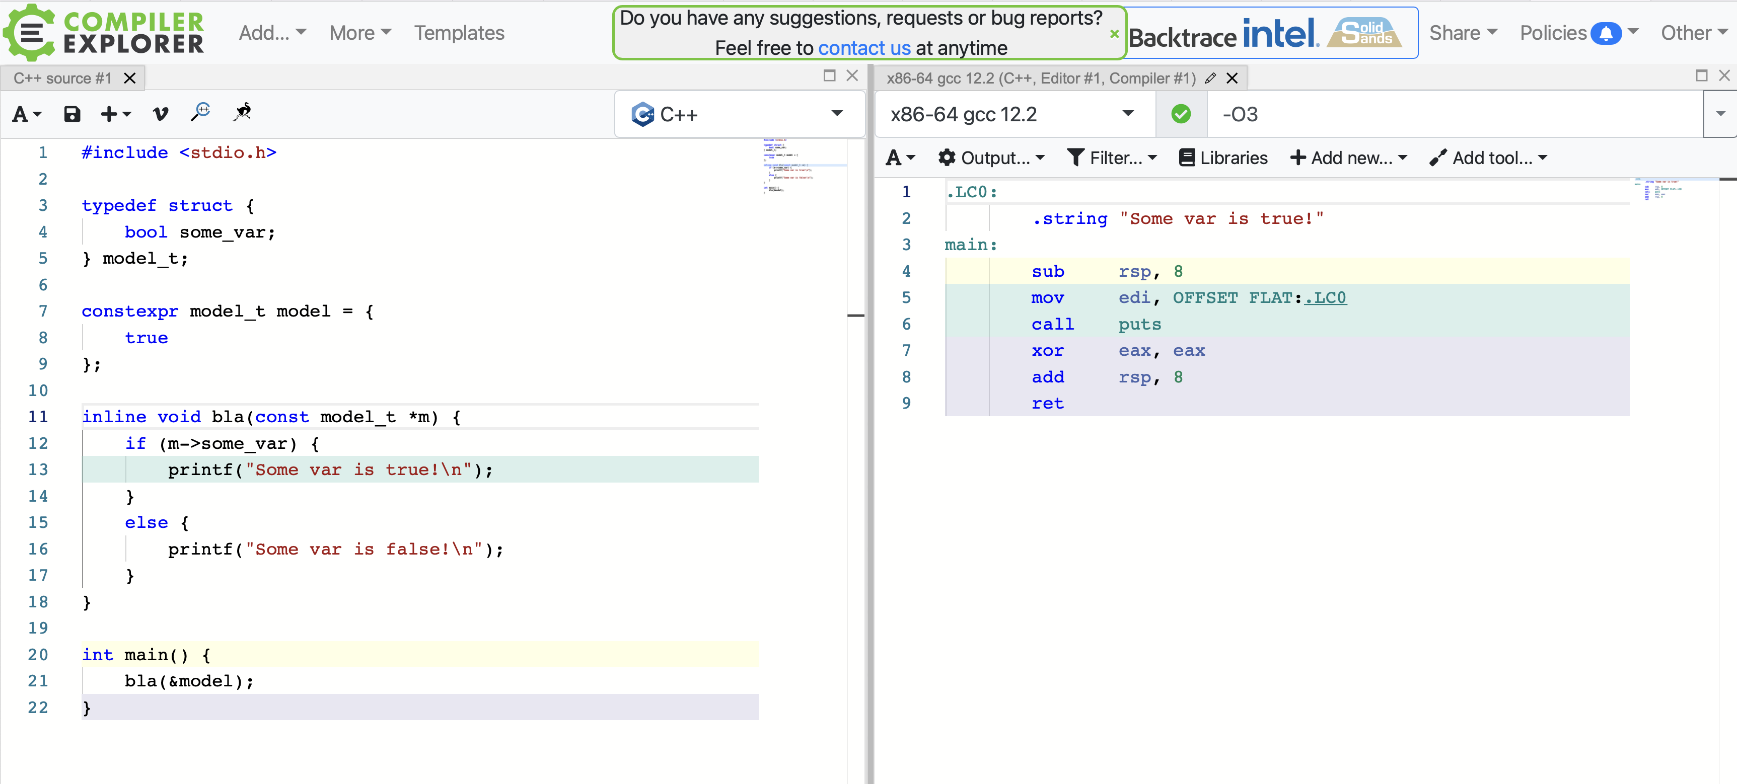This screenshot has height=784, width=1737.
Task: Open the Share menu
Action: point(1460,31)
